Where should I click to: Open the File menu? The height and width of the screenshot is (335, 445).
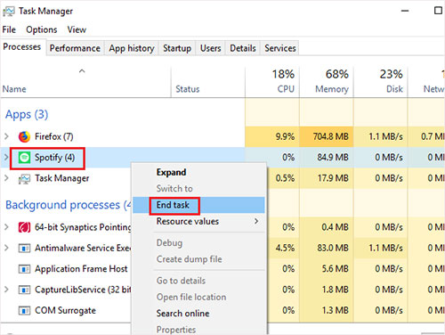[x=9, y=29]
